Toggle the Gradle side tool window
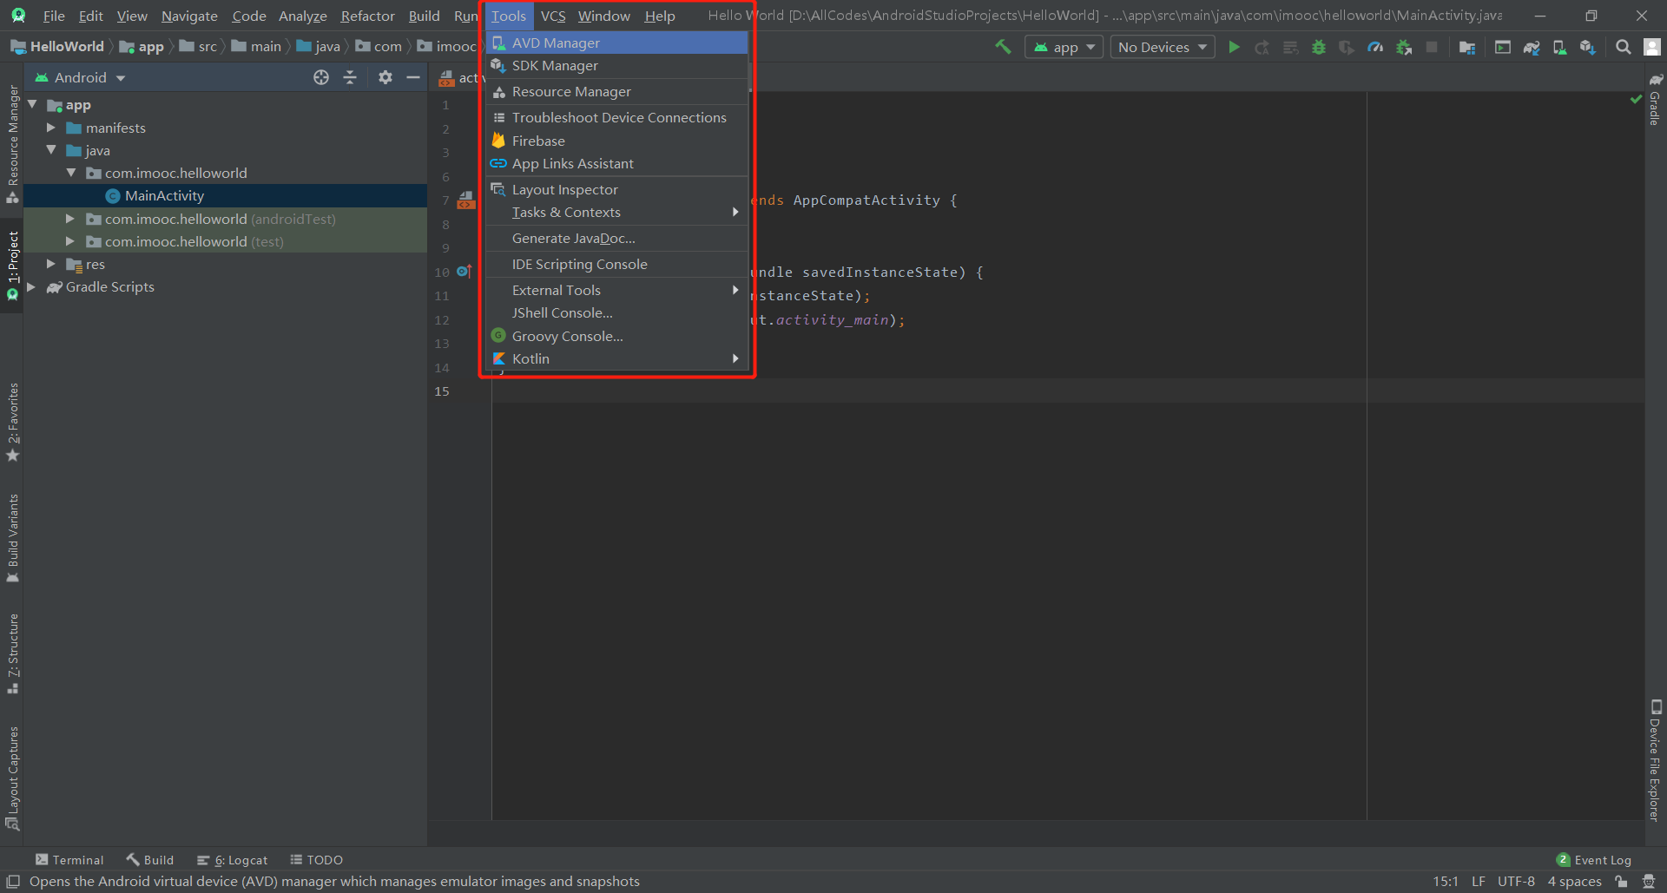Viewport: 1667px width, 893px height. [x=1656, y=100]
